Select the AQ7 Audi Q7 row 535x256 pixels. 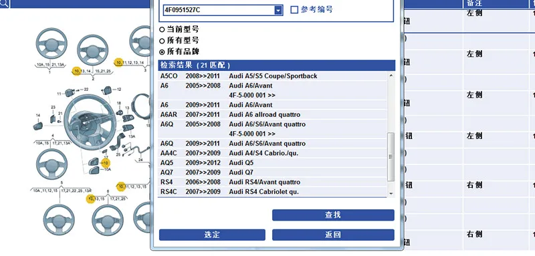(x=273, y=172)
